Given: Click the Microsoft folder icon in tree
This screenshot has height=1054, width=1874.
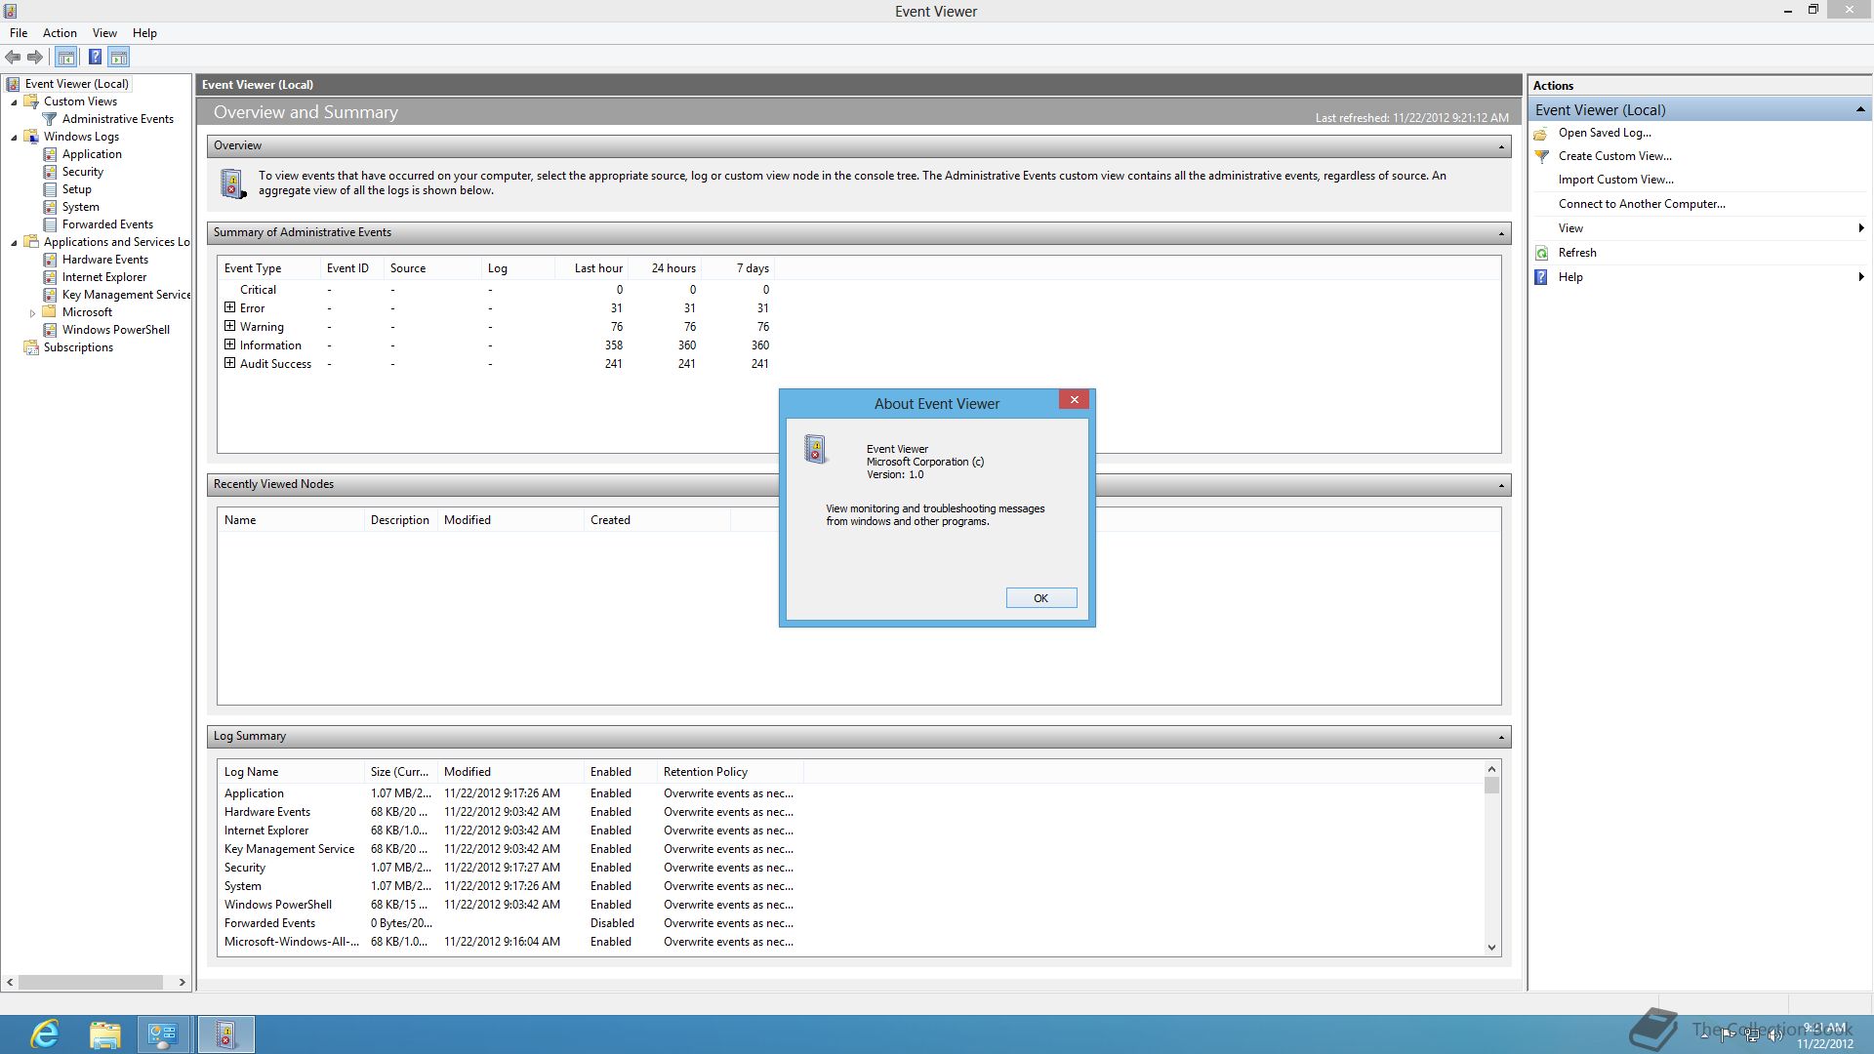Looking at the screenshot, I should tap(50, 312).
